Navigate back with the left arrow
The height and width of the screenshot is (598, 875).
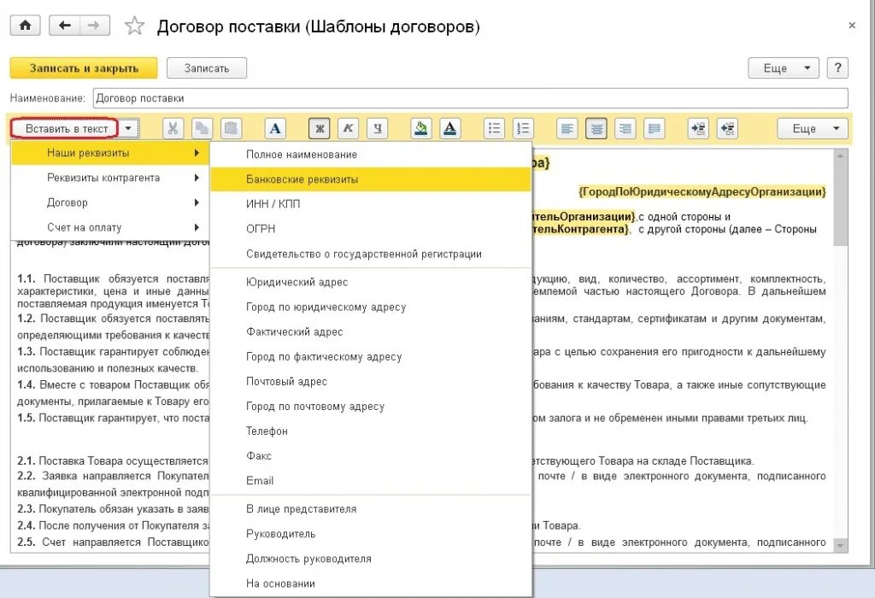(65, 26)
